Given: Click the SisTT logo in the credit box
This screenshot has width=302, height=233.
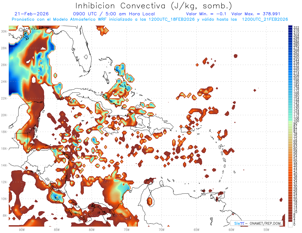Looking at the screenshot, I should pos(239,223).
